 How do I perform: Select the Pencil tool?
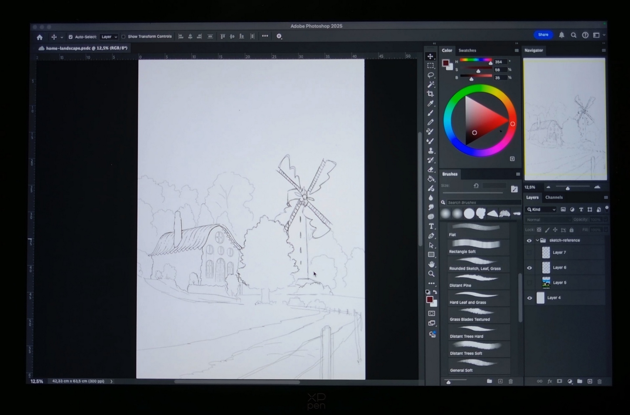(430, 122)
